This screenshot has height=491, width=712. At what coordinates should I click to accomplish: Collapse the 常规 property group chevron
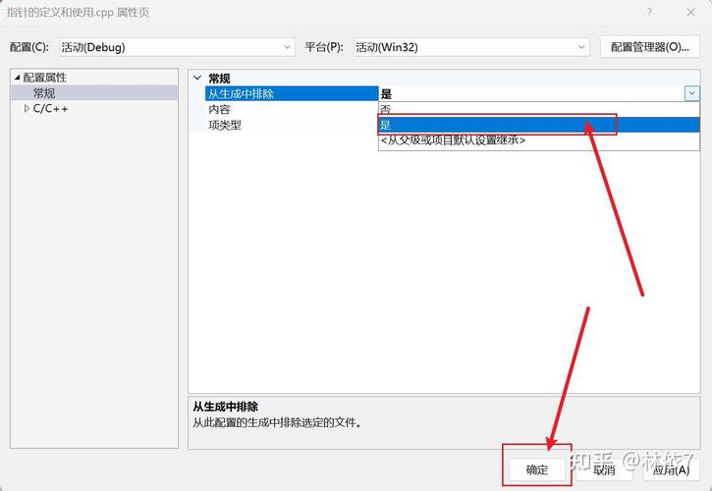[197, 79]
